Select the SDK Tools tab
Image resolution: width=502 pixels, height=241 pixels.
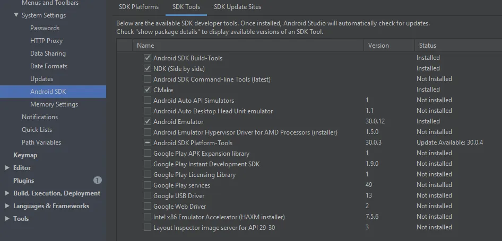pyautogui.click(x=186, y=7)
